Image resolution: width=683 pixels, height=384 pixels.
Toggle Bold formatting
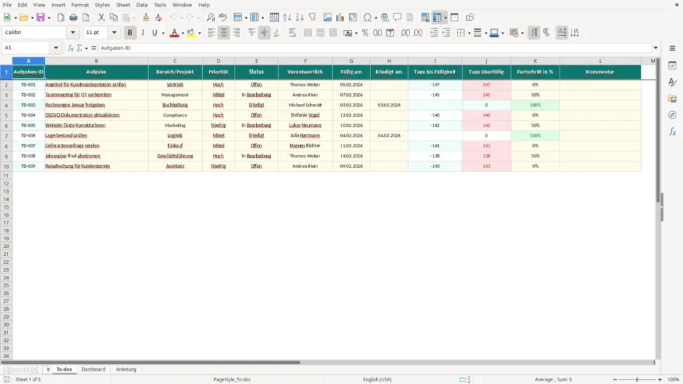[130, 33]
